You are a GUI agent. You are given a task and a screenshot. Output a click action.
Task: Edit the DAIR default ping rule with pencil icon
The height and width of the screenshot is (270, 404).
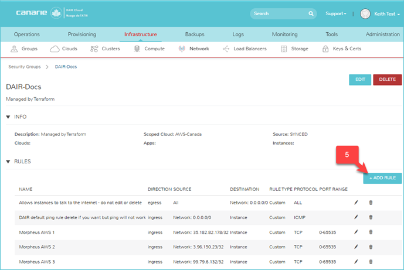356,217
